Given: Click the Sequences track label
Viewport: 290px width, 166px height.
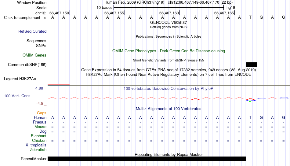Looking at the screenshot, I should tap(36, 41).
